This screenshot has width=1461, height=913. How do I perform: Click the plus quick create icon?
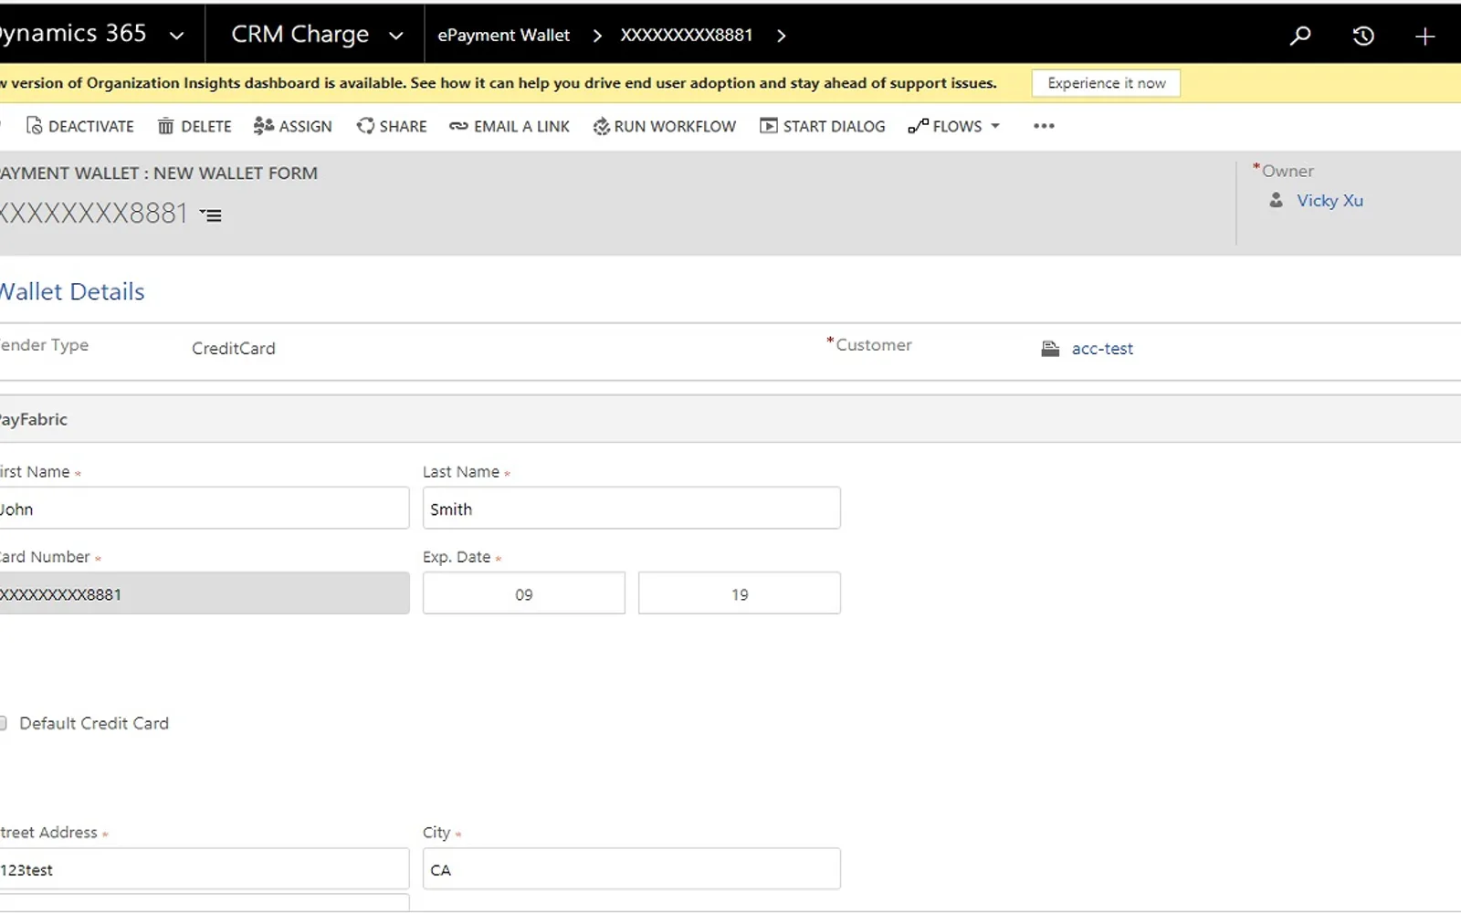(1424, 37)
